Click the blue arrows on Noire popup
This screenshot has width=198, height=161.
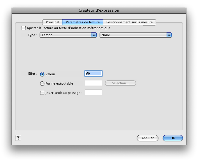[169, 35]
